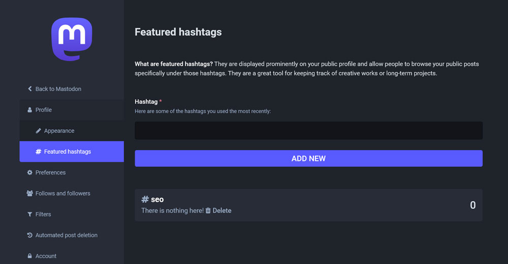Select the Account menu entry
This screenshot has width=508, height=264.
click(46, 256)
